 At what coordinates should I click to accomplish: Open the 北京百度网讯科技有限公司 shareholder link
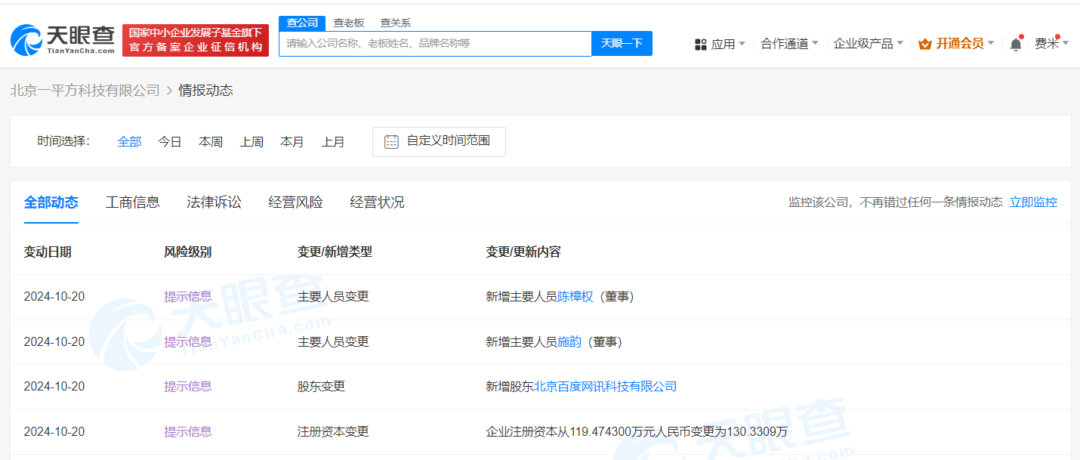pos(606,387)
